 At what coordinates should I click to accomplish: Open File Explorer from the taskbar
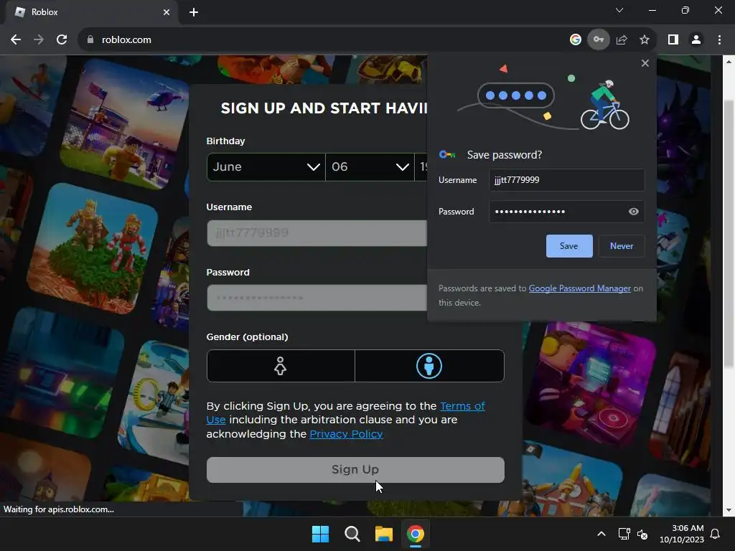[x=384, y=534]
